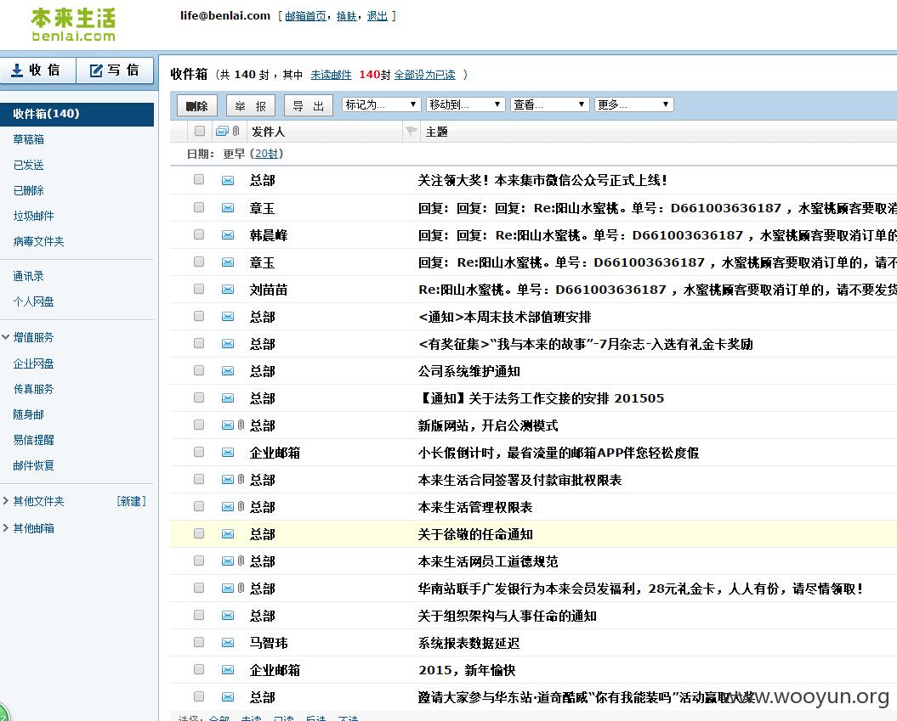Expand the 其他邮箱 section

tap(6, 528)
